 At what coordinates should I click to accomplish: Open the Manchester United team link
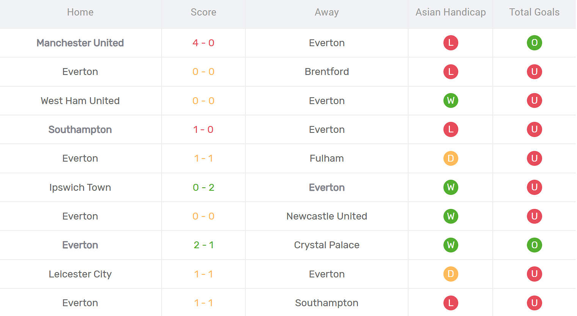click(x=80, y=43)
